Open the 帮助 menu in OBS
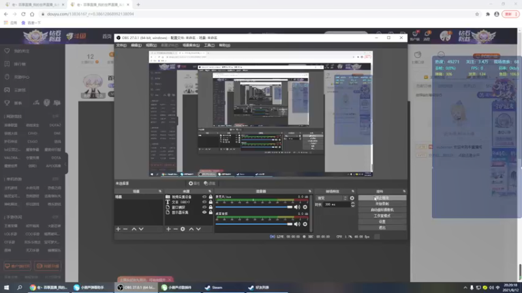 tap(224, 45)
